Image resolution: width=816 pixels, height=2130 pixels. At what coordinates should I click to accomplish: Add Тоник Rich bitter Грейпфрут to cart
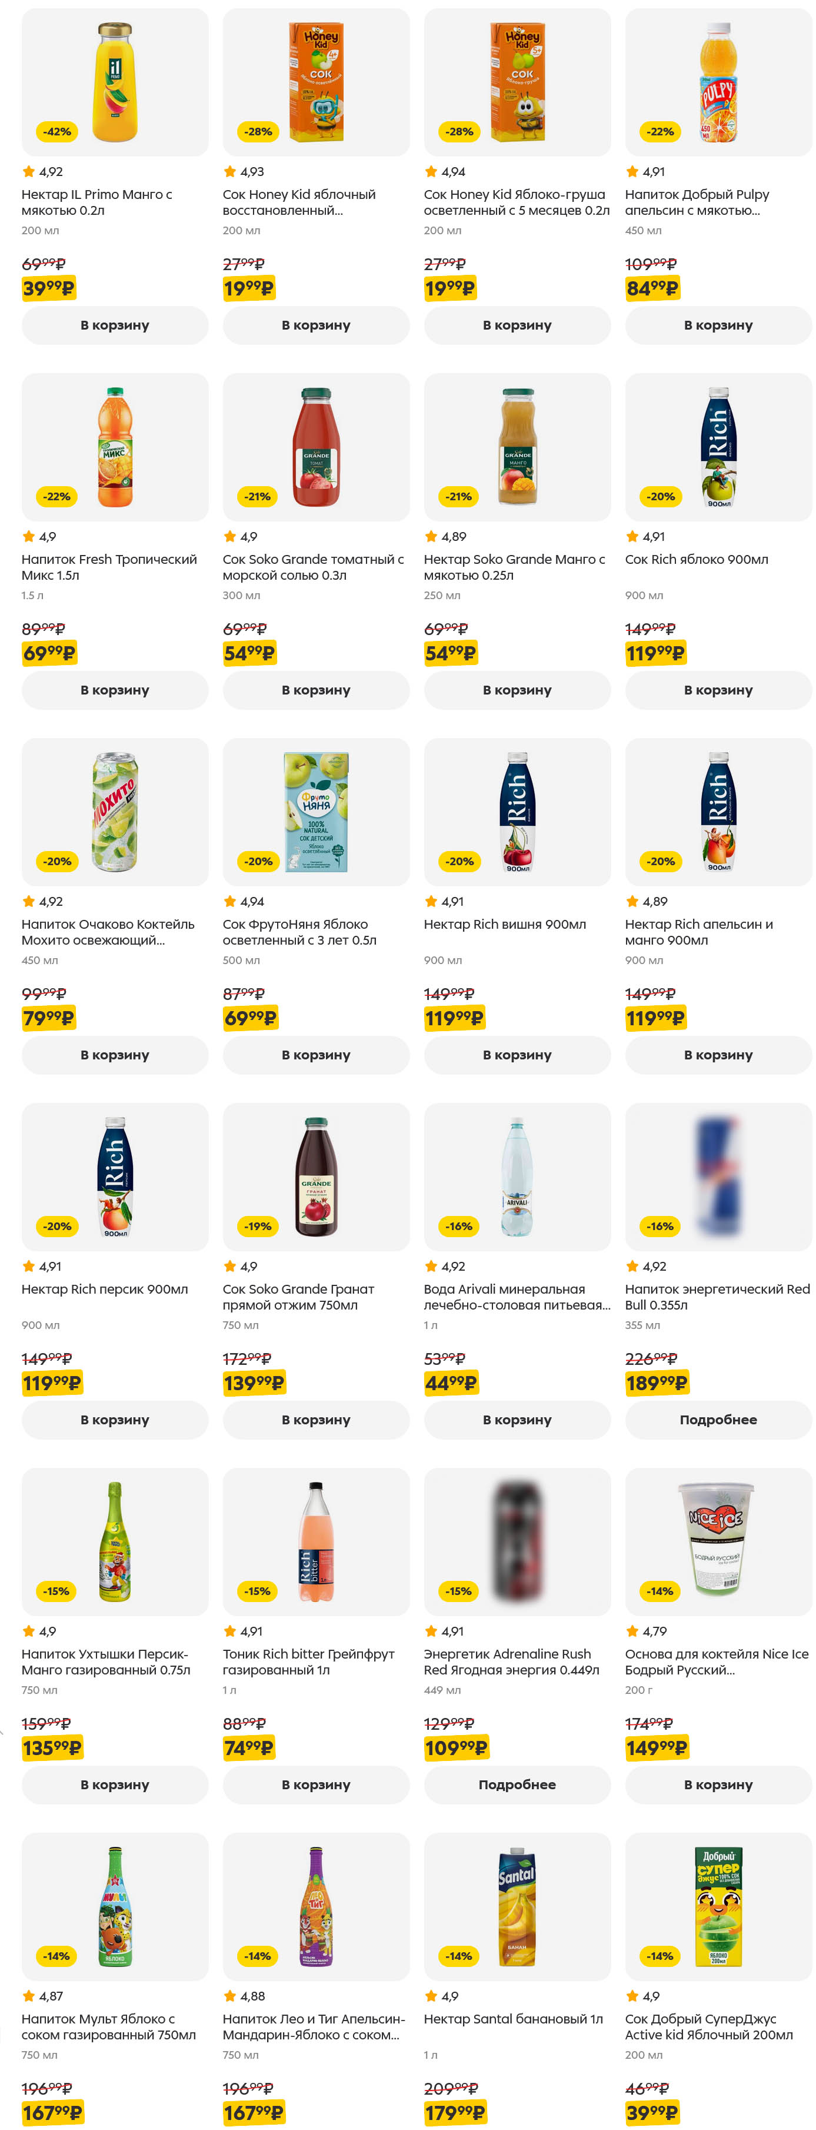pyautogui.click(x=316, y=1785)
